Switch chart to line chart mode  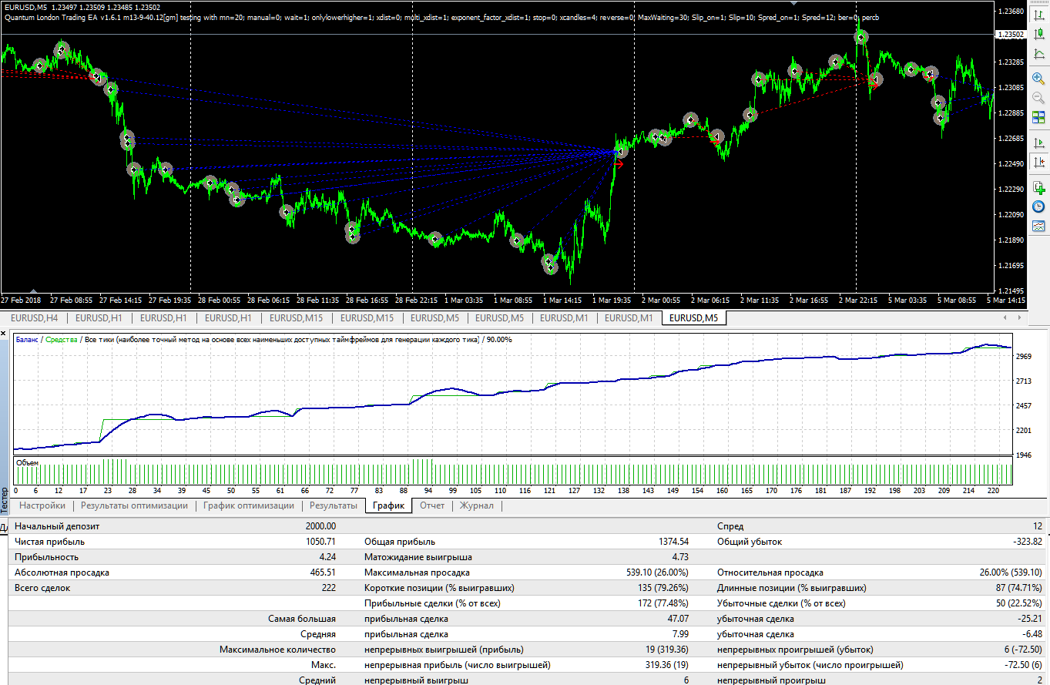coord(1038,54)
